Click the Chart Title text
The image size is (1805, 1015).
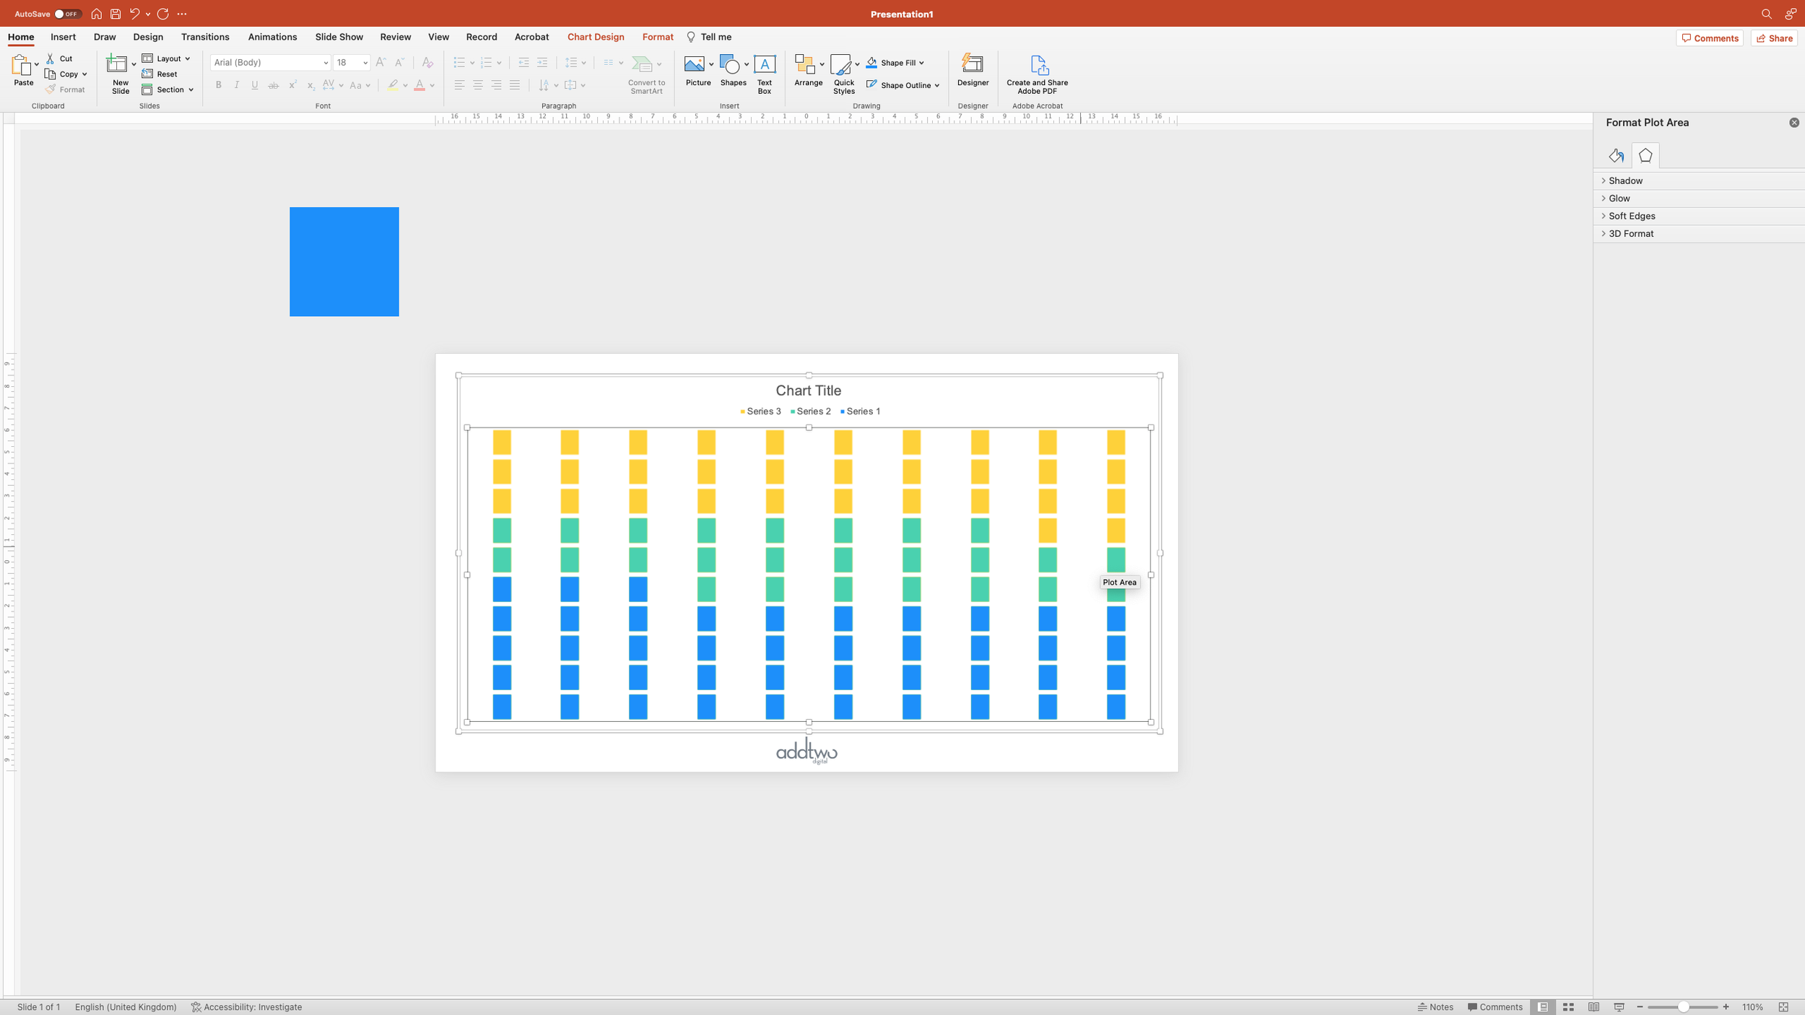click(808, 391)
